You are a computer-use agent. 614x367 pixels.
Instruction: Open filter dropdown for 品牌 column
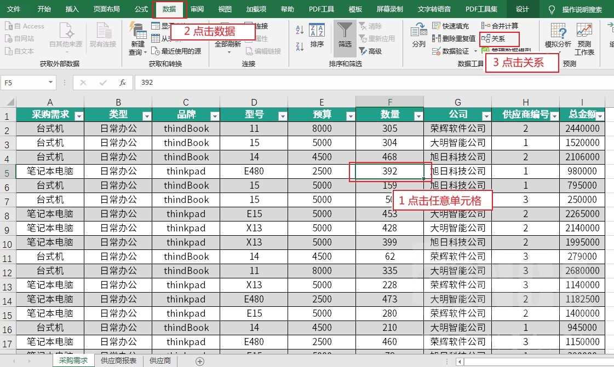(214, 116)
